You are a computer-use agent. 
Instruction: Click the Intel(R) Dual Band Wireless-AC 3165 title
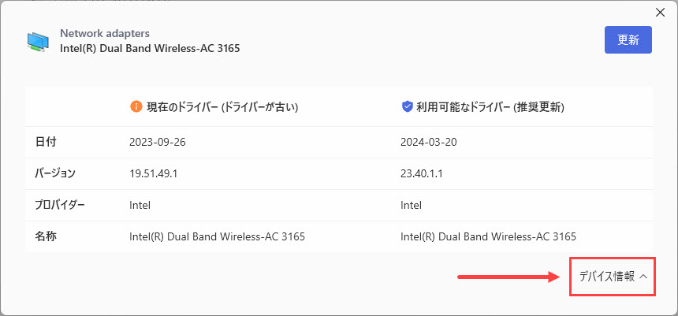point(150,48)
